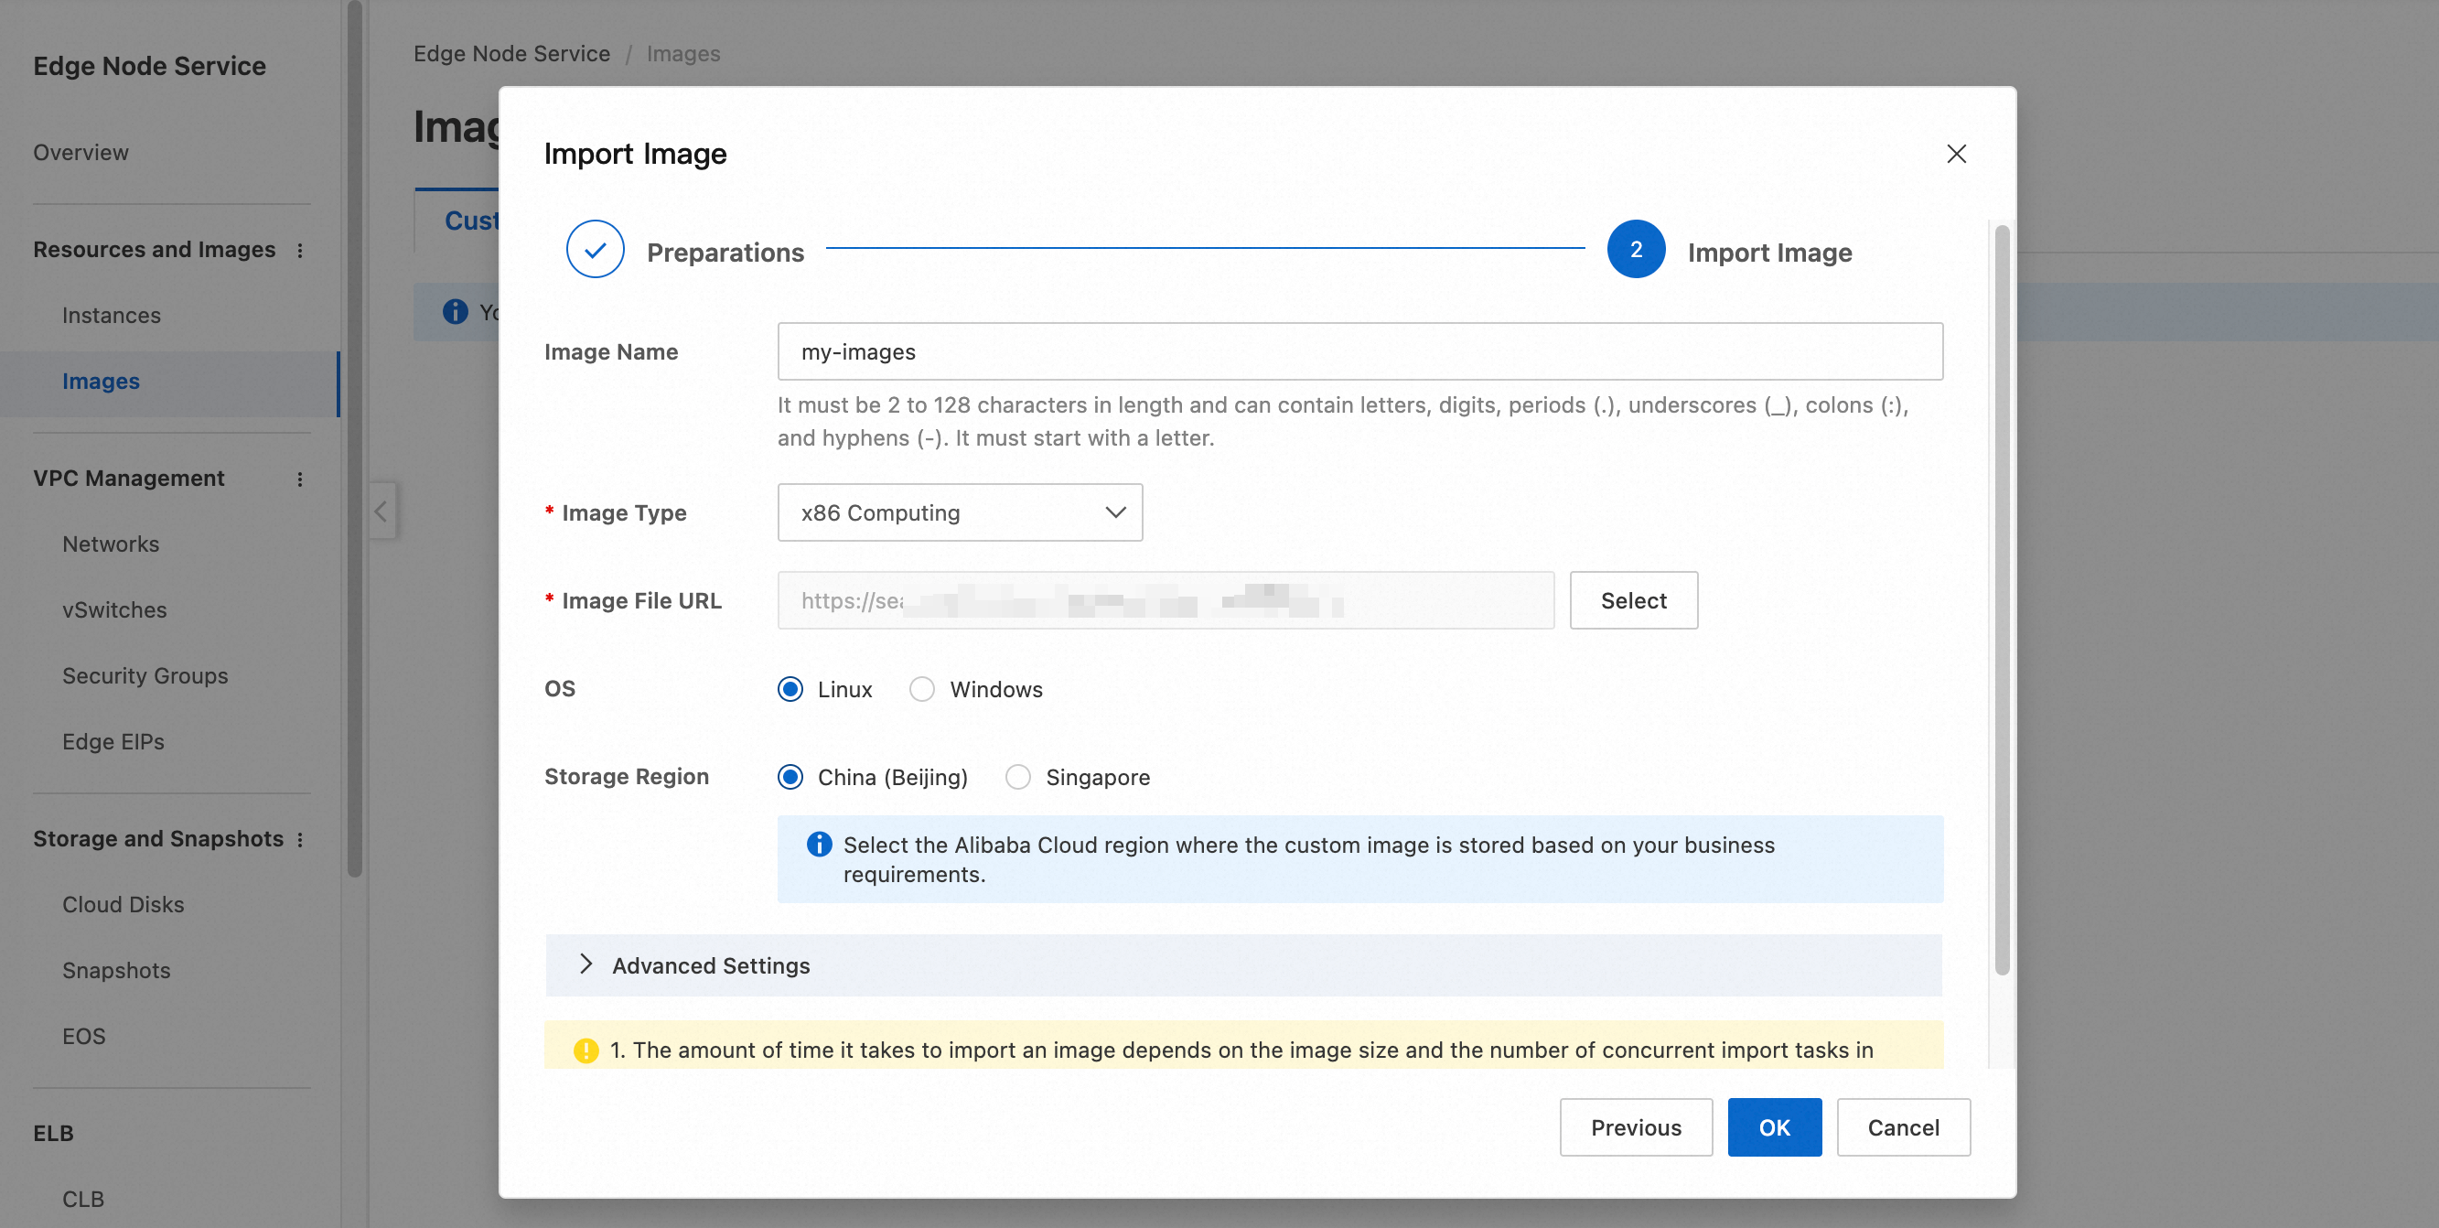The height and width of the screenshot is (1228, 2439).
Task: Click the Select button for image file URL
Action: click(x=1632, y=600)
